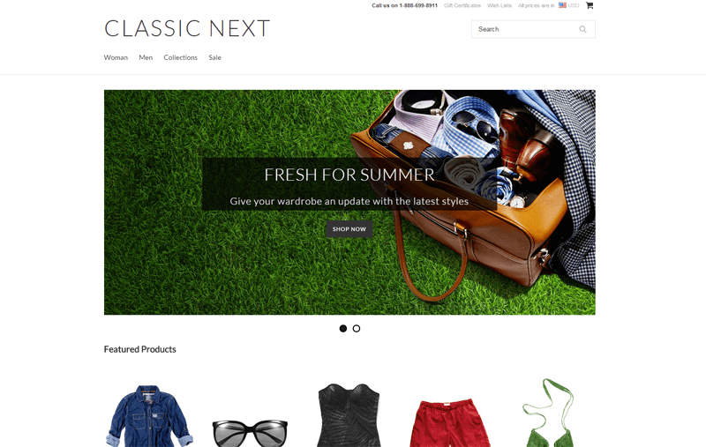Open the green halter top product
Screen dimensions: 706x447
[x=548, y=413]
